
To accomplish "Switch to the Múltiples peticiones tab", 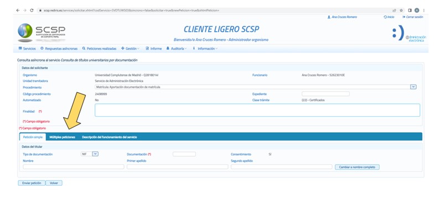I will click(63, 137).
